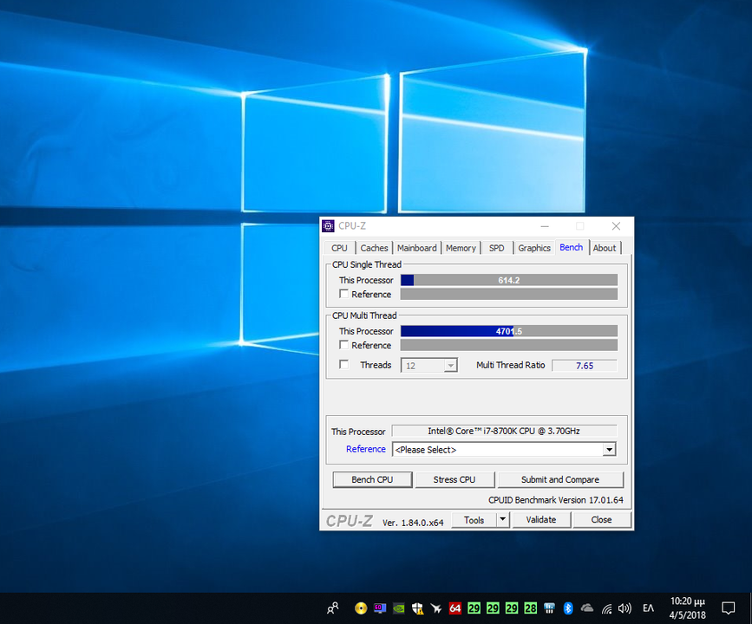Open the gold disc tray icon
This screenshot has height=624, width=752.
[361, 608]
